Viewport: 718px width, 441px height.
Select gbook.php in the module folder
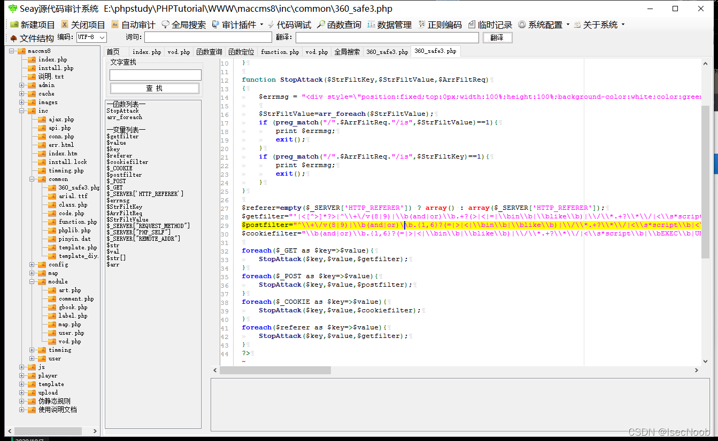[x=73, y=308]
